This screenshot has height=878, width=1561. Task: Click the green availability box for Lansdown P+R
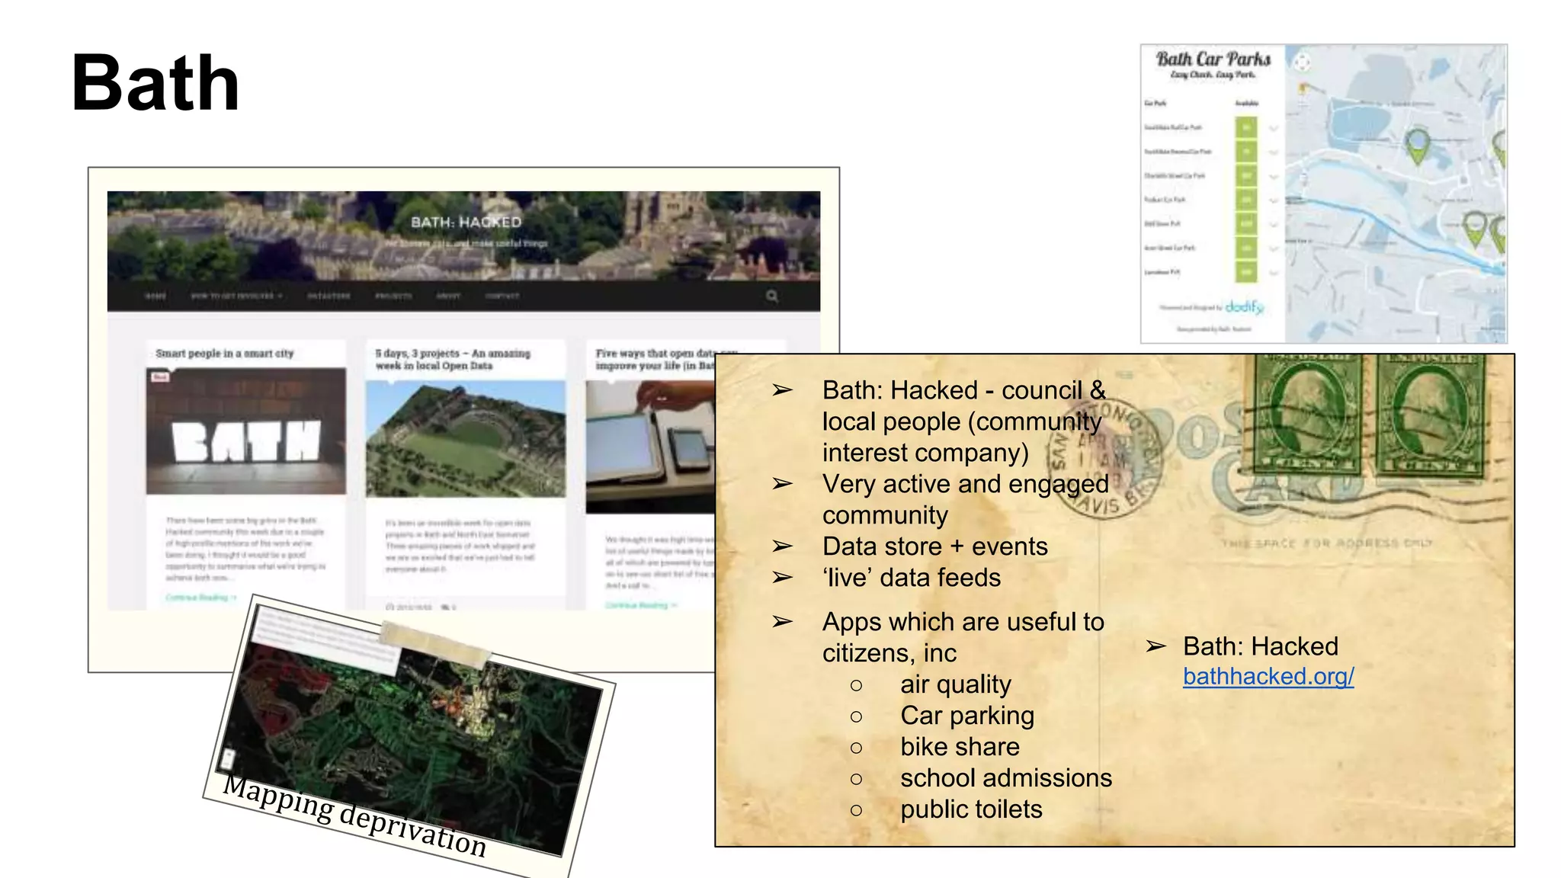(1246, 272)
